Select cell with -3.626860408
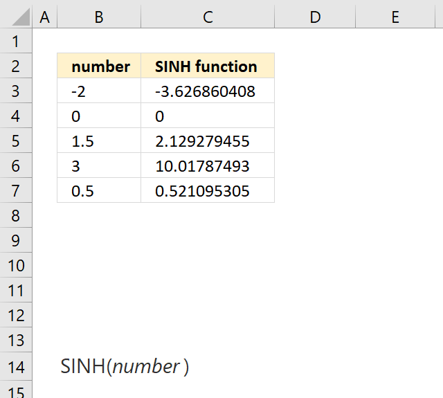This screenshot has height=398, width=443. click(x=208, y=91)
